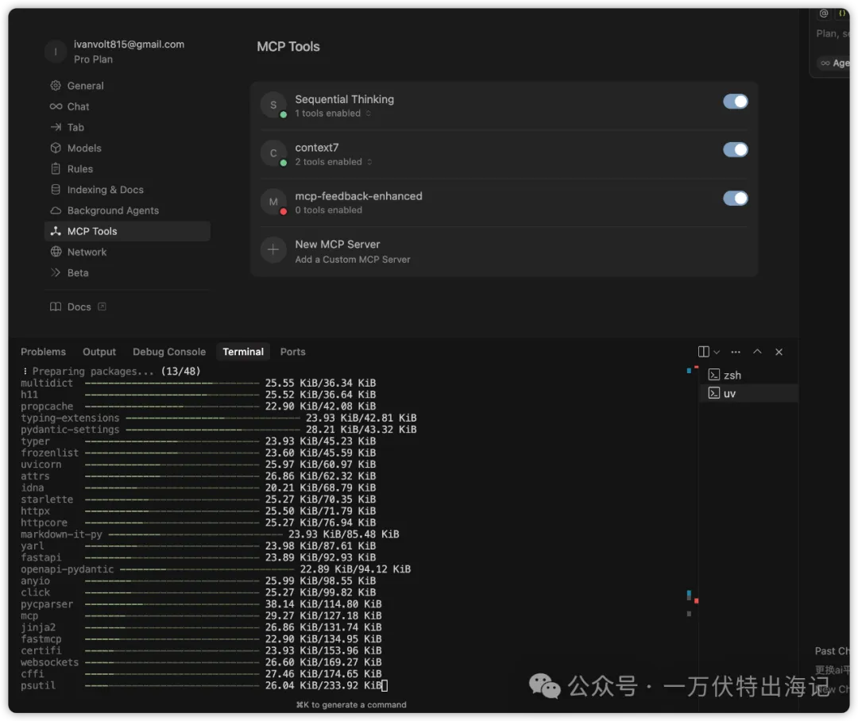Add a Custom MCP Server
The width and height of the screenshot is (858, 721).
click(x=504, y=251)
